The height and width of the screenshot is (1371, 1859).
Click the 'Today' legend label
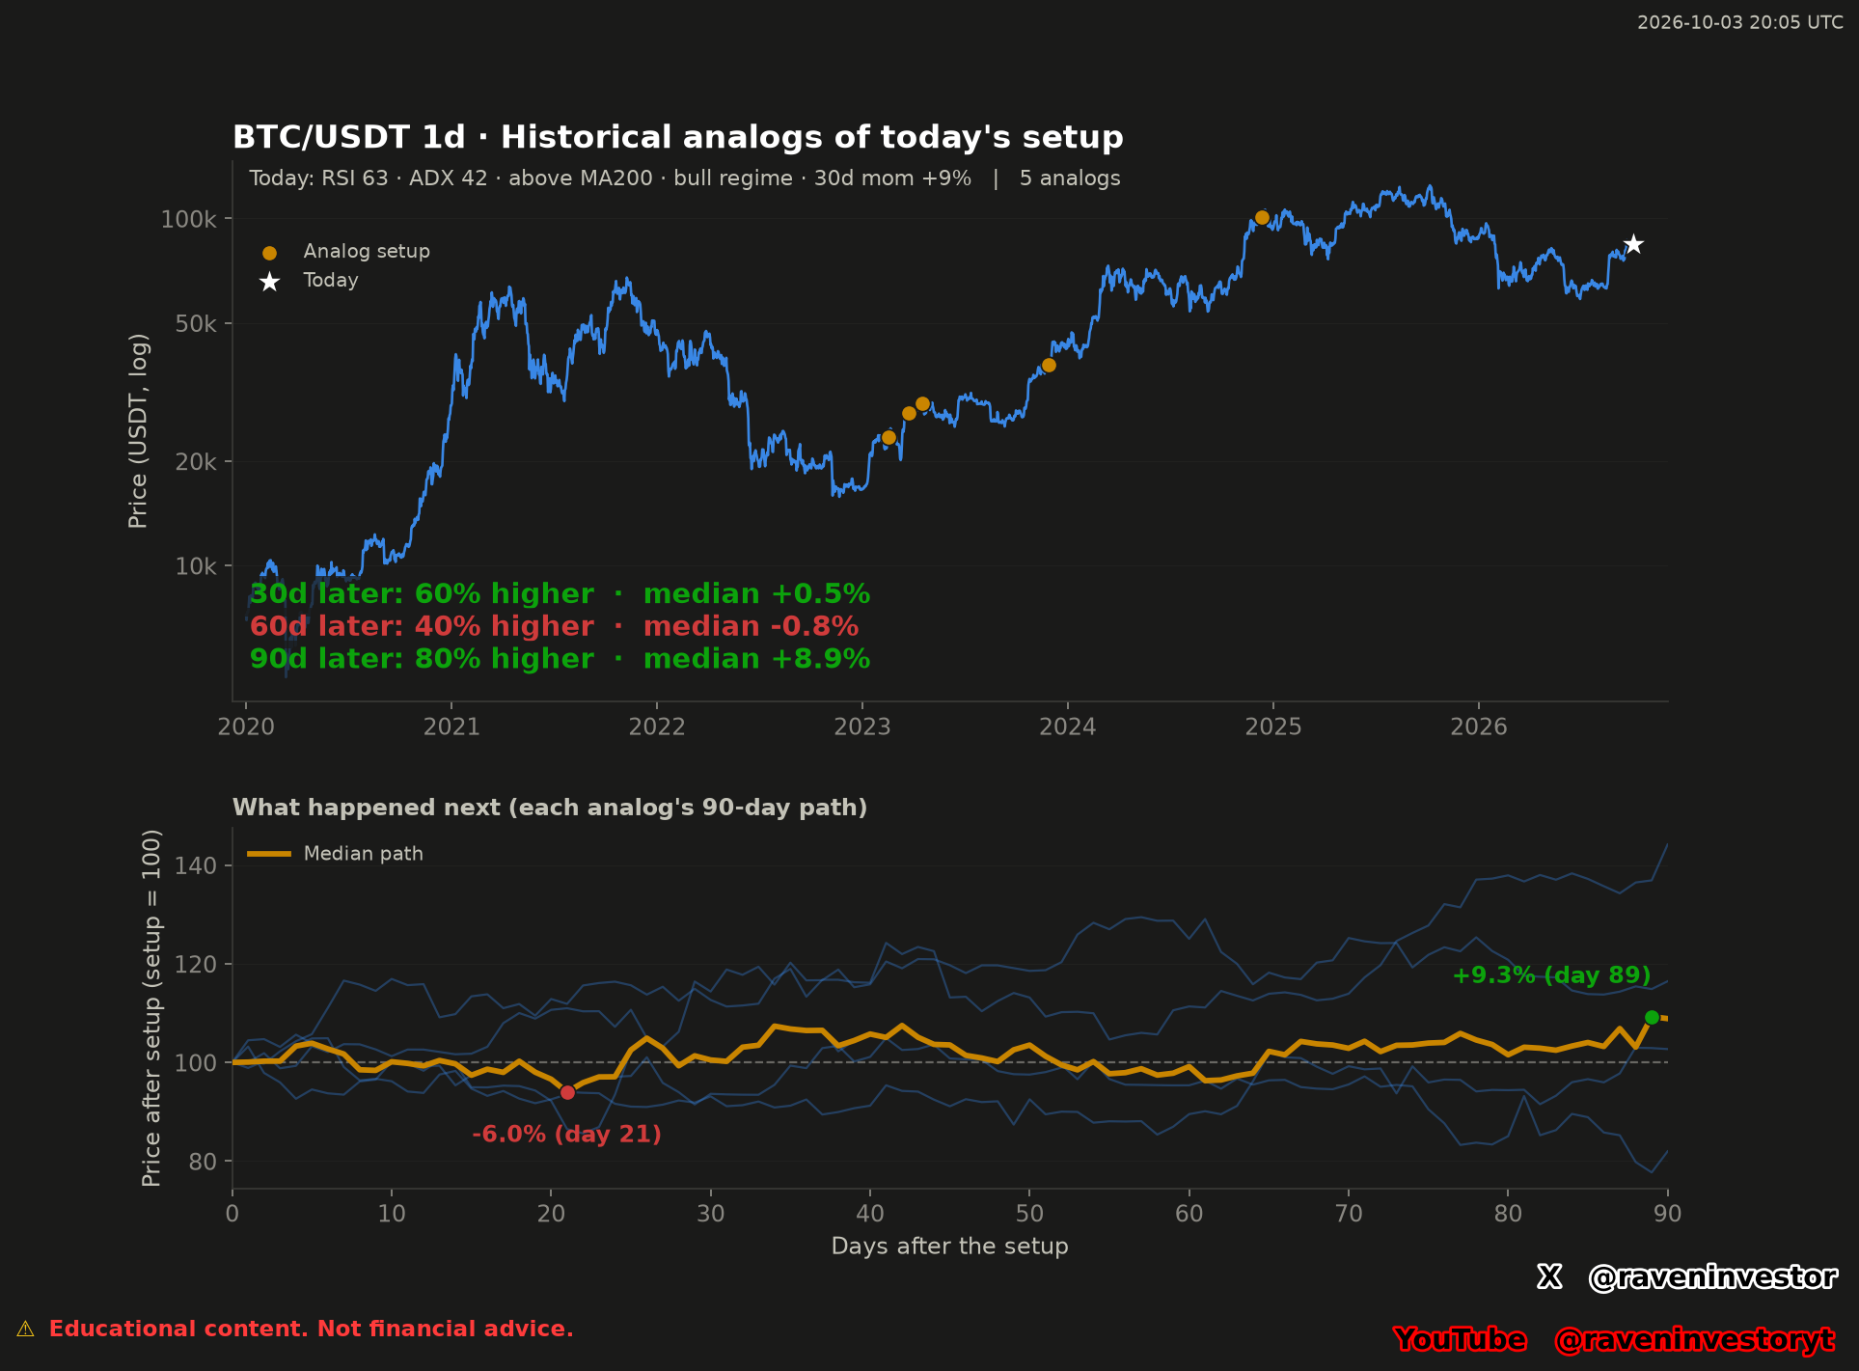pos(331,281)
